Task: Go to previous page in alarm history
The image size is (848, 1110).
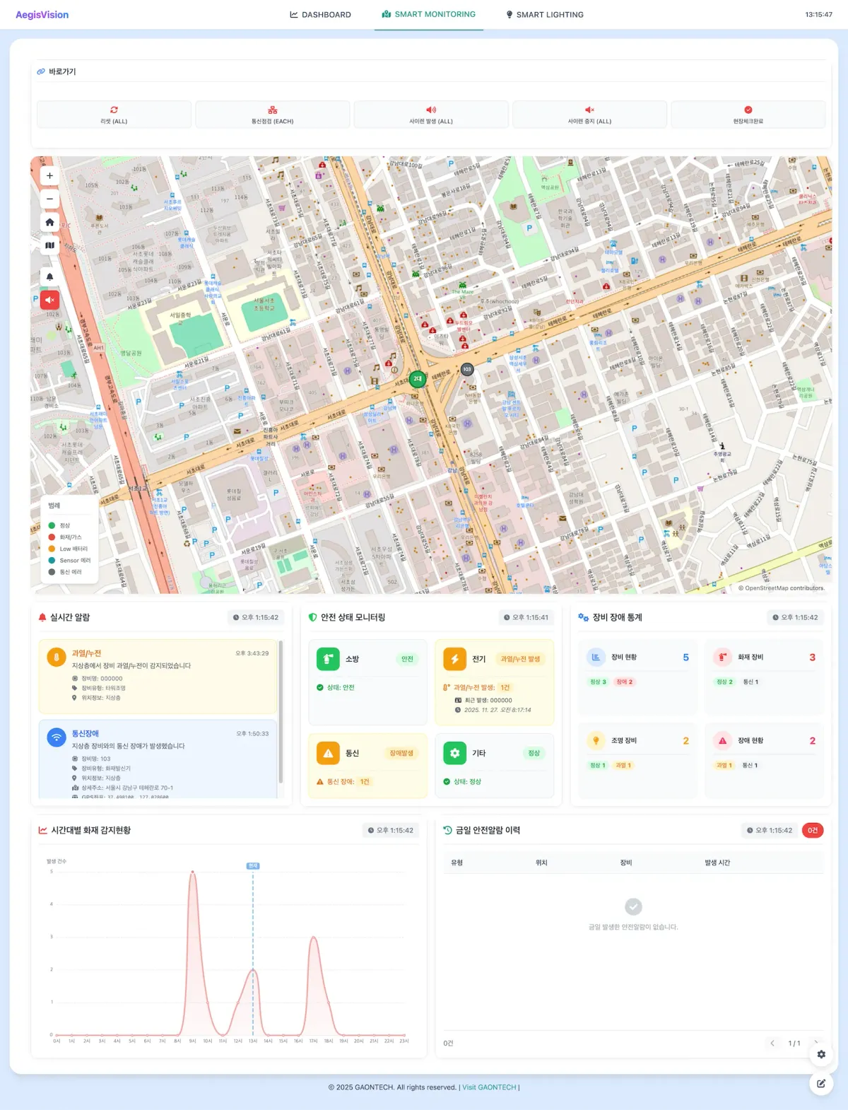Action: coord(772,1043)
